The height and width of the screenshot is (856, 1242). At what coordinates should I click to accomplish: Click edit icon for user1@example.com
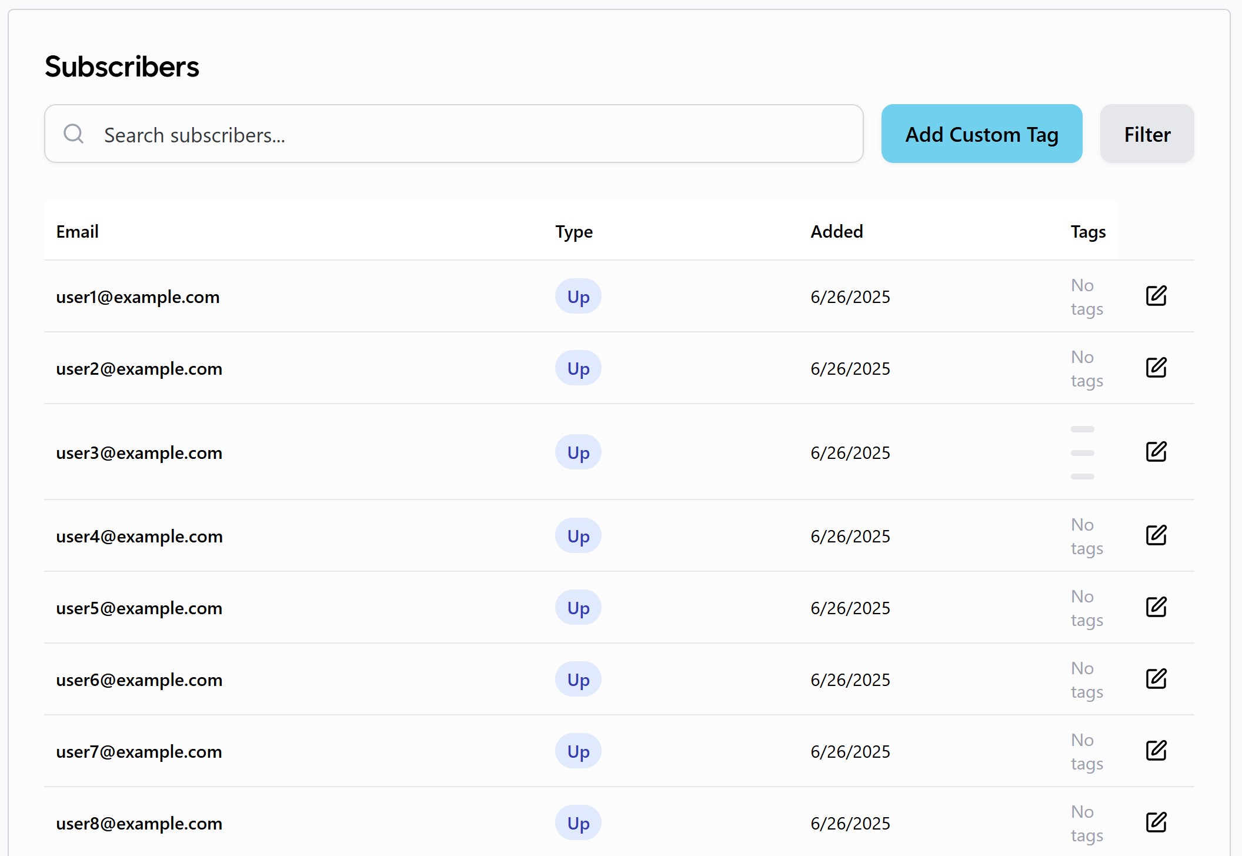[x=1156, y=296]
